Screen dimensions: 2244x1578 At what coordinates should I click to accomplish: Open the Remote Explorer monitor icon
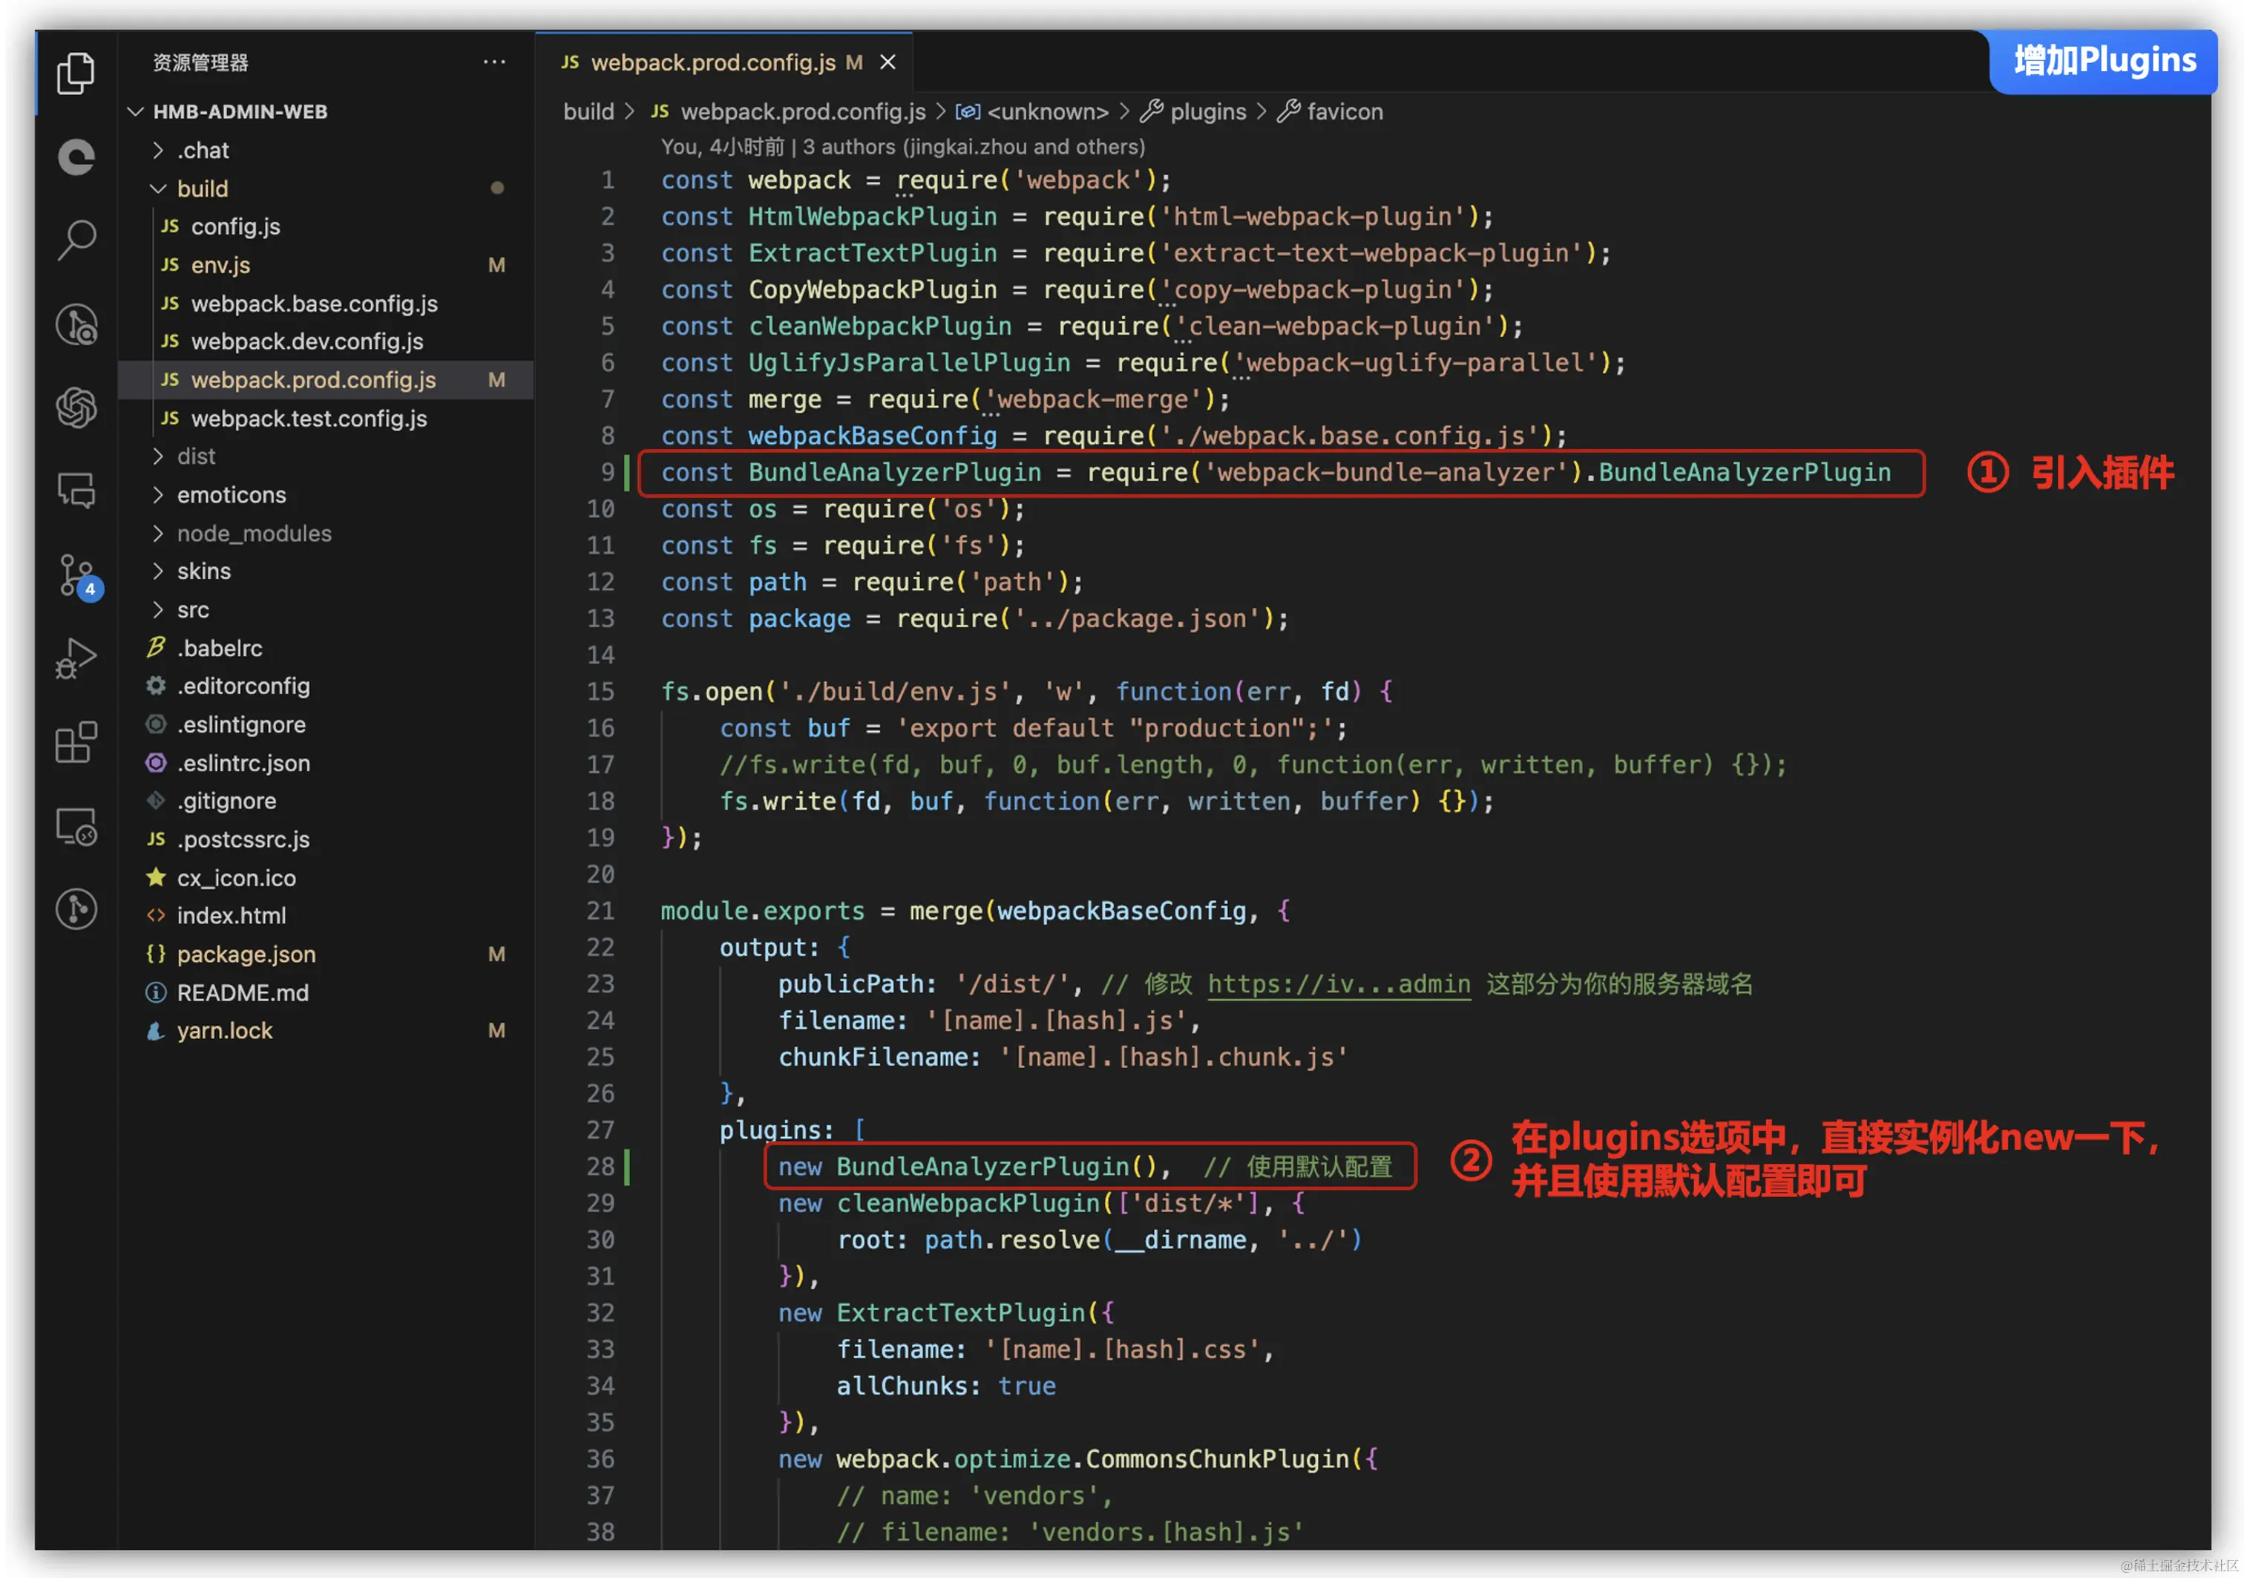(x=75, y=827)
